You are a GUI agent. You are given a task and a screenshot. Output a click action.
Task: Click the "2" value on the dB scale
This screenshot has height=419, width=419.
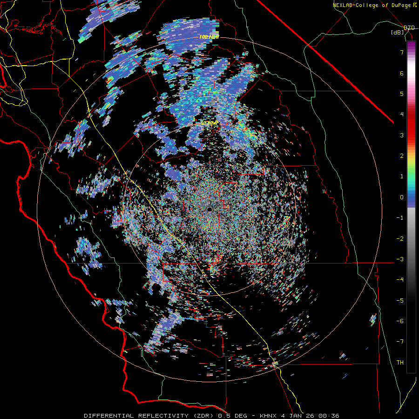402,156
